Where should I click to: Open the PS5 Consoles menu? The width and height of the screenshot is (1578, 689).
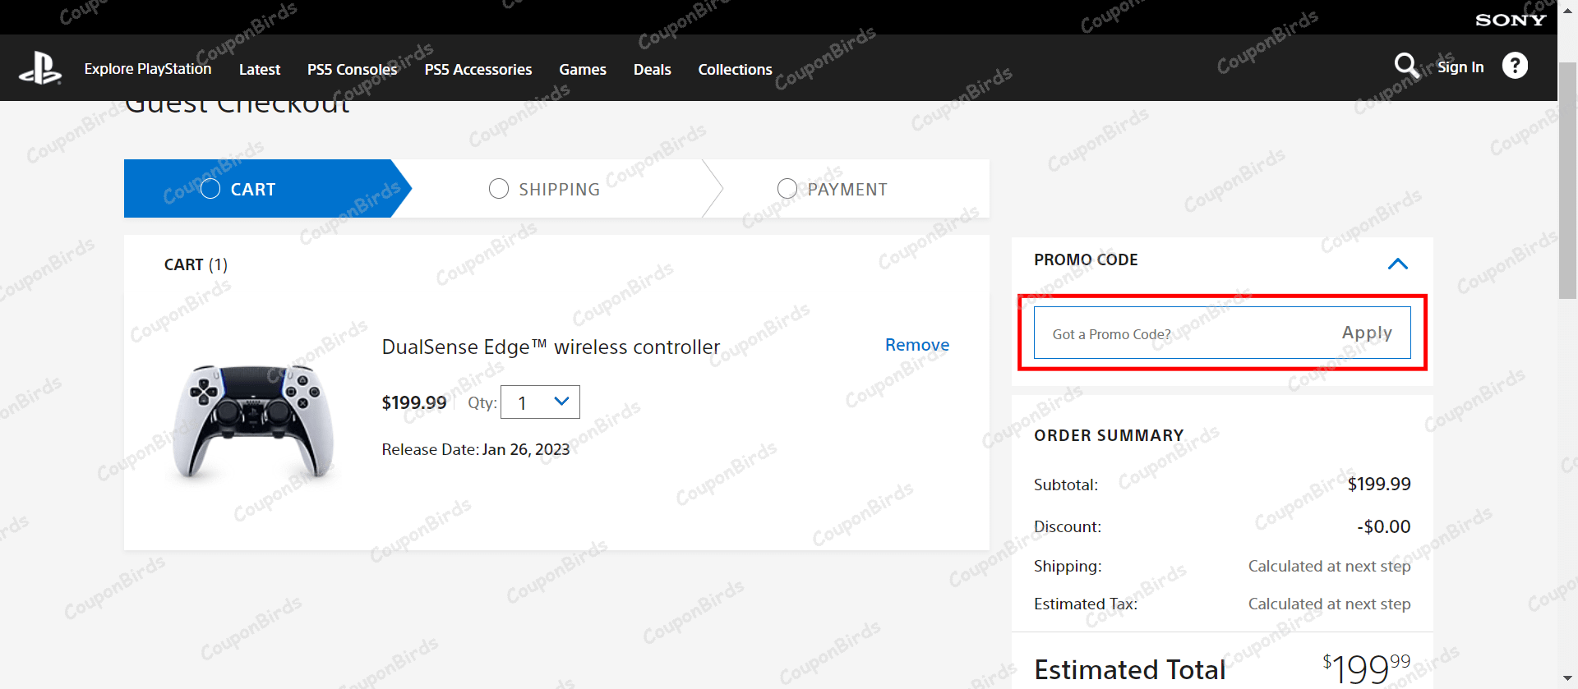352,70
